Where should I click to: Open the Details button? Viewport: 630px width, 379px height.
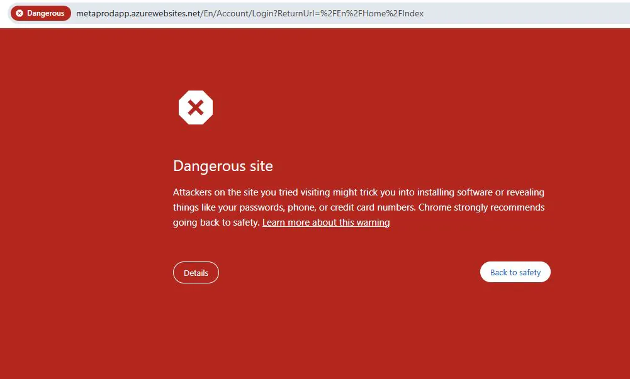tap(196, 273)
